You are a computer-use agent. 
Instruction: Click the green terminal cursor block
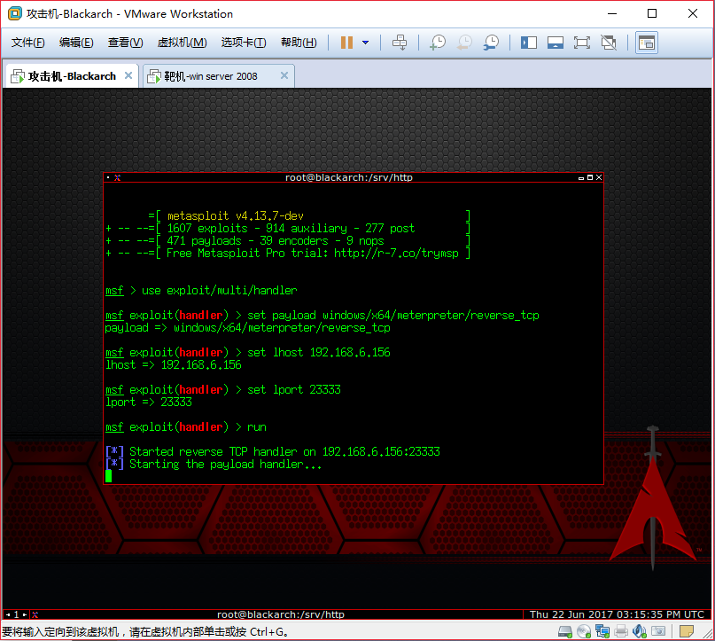(108, 476)
